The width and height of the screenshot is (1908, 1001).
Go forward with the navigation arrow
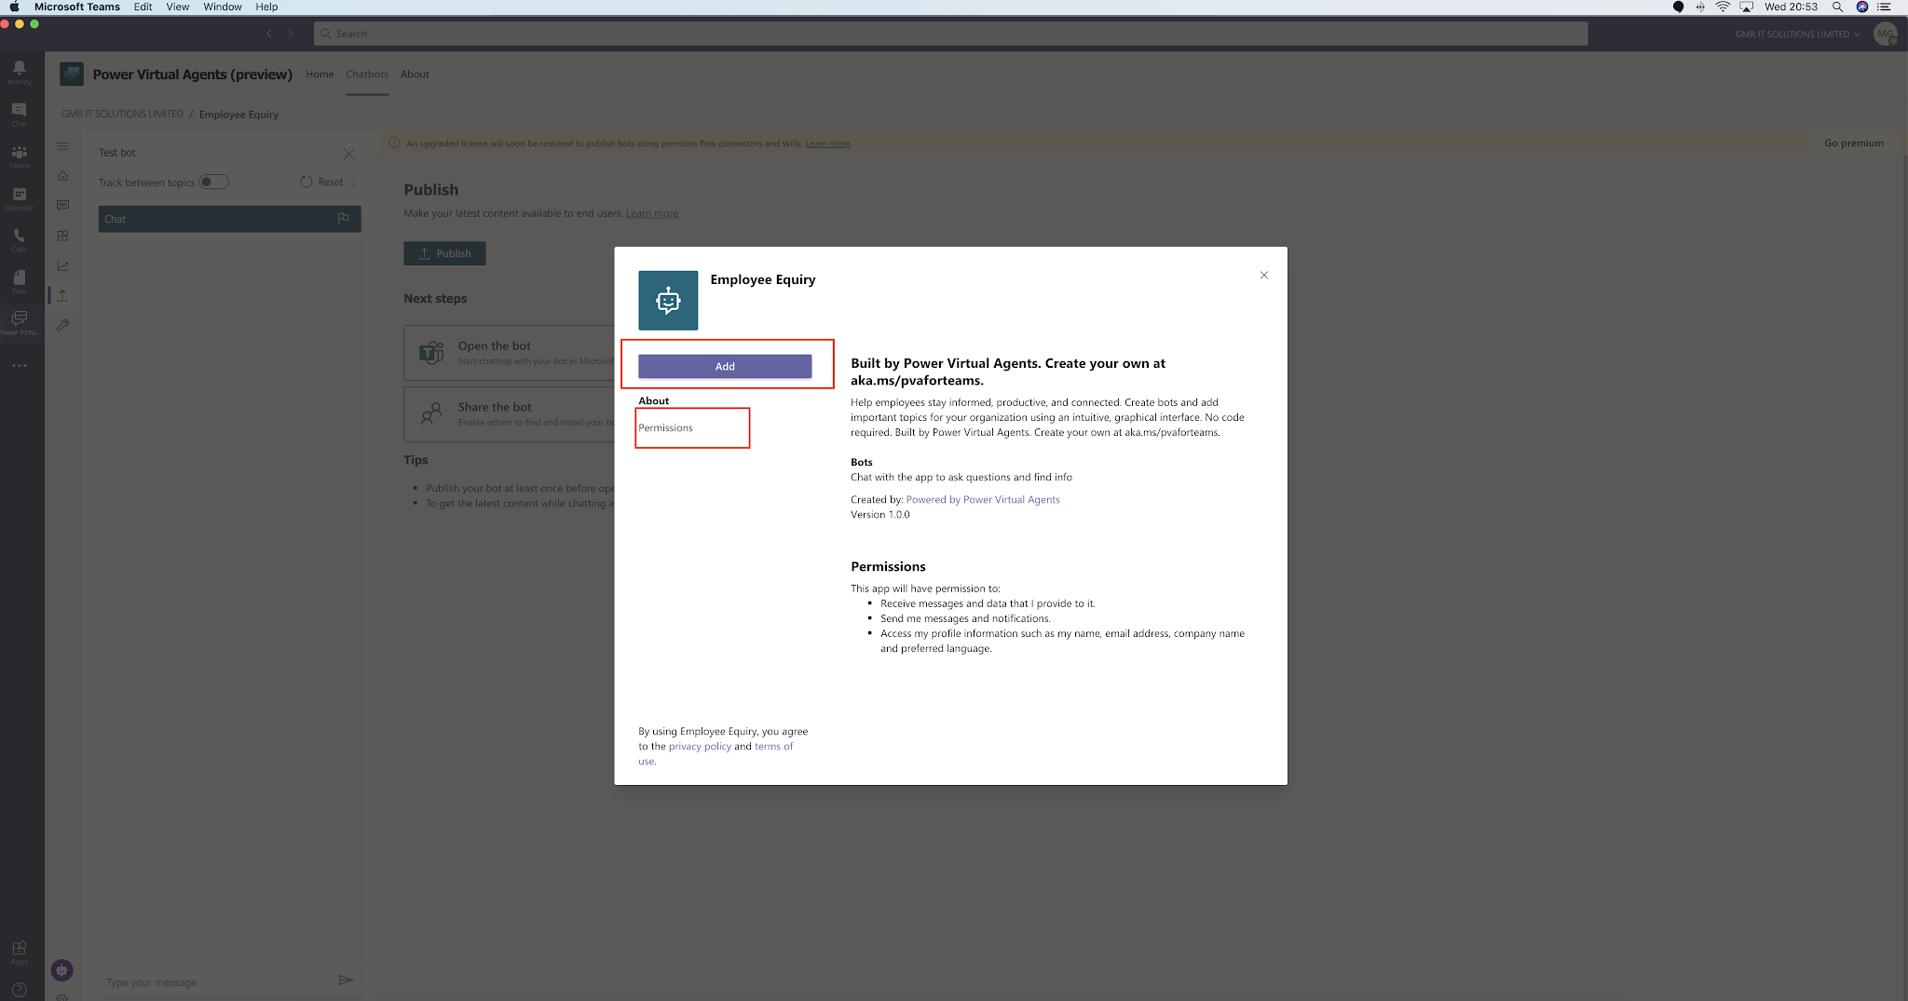[x=291, y=34]
